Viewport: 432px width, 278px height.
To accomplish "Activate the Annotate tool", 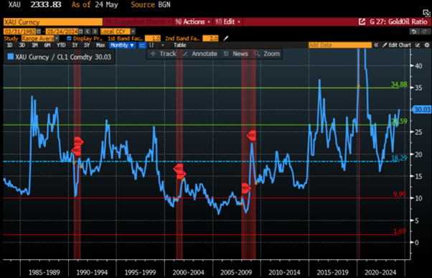I will pos(200,54).
